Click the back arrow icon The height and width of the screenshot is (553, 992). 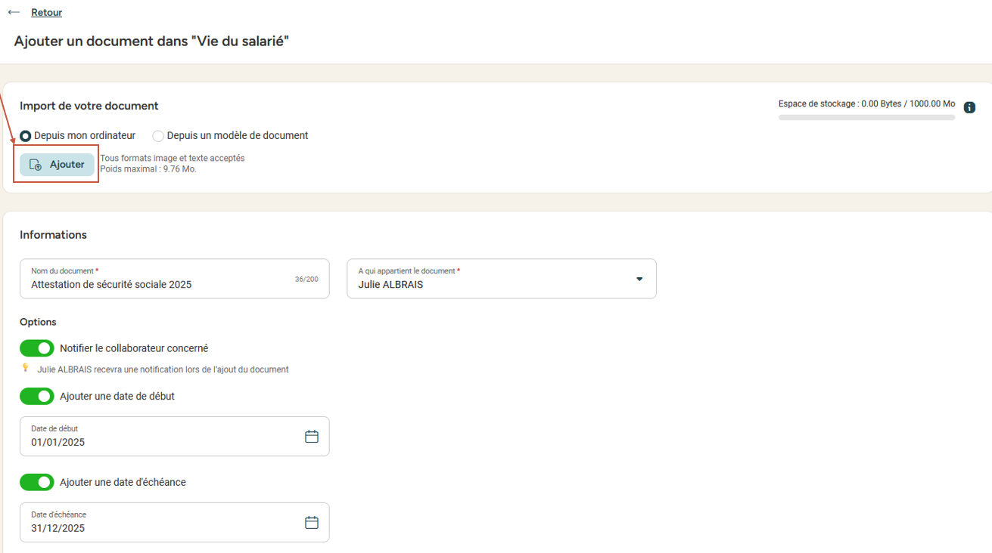[x=14, y=13]
